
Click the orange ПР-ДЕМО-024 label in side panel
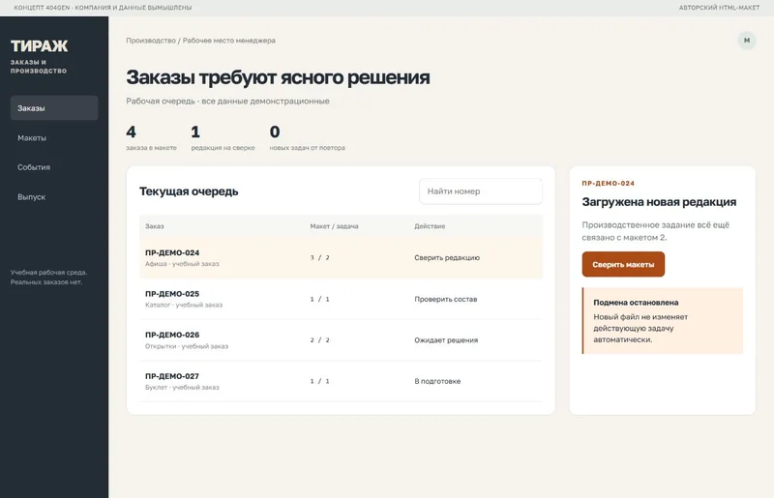tap(609, 183)
